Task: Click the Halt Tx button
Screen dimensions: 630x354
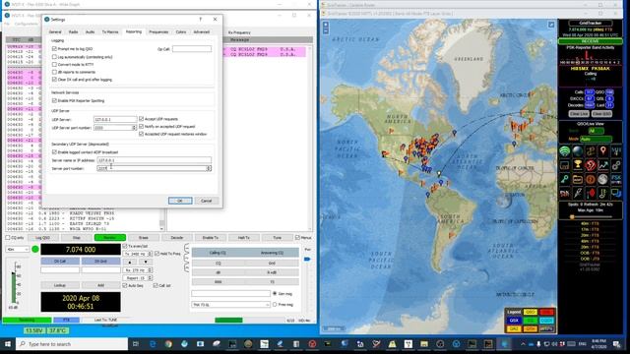Action: pos(243,238)
